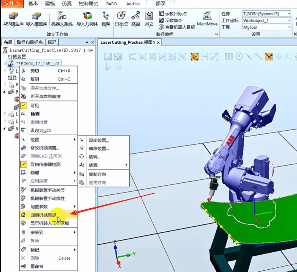Open the layout panel options dropdown arrow
Viewport: 297px width, 272px height.
coord(87,42)
